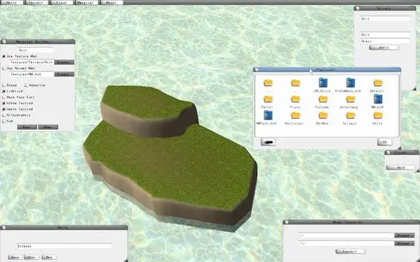Screen dimensions: 420x262
Task: Open the Editor folder
Action: pos(268,99)
